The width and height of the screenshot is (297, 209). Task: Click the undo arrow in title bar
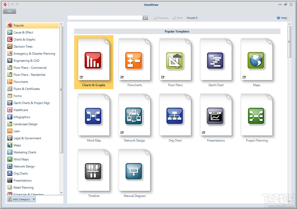tap(12, 4)
